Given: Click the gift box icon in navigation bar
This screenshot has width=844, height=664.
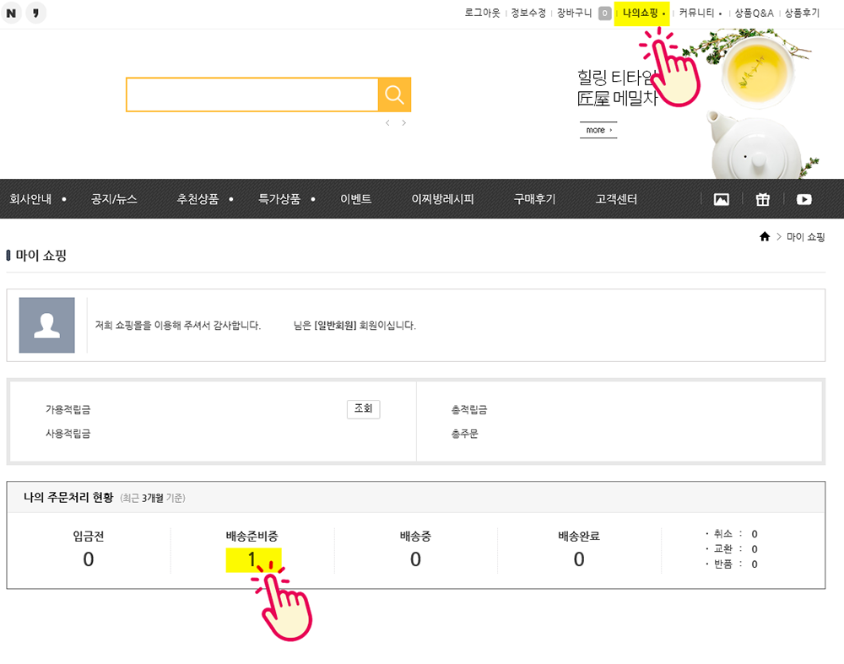Looking at the screenshot, I should click(x=763, y=199).
